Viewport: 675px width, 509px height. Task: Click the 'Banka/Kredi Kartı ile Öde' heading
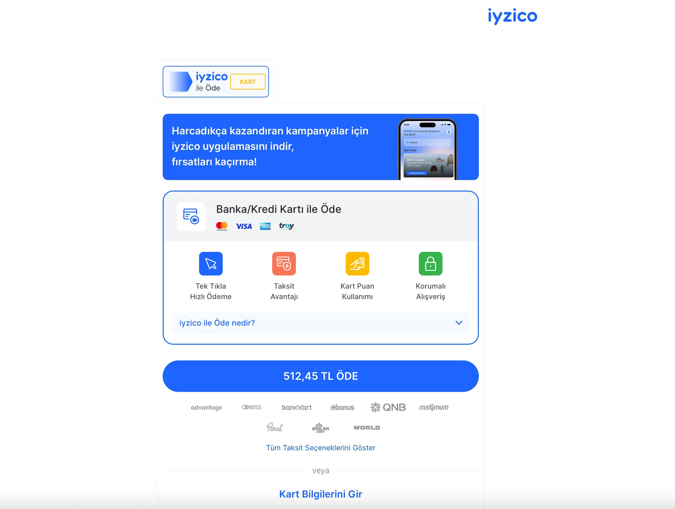coord(279,209)
